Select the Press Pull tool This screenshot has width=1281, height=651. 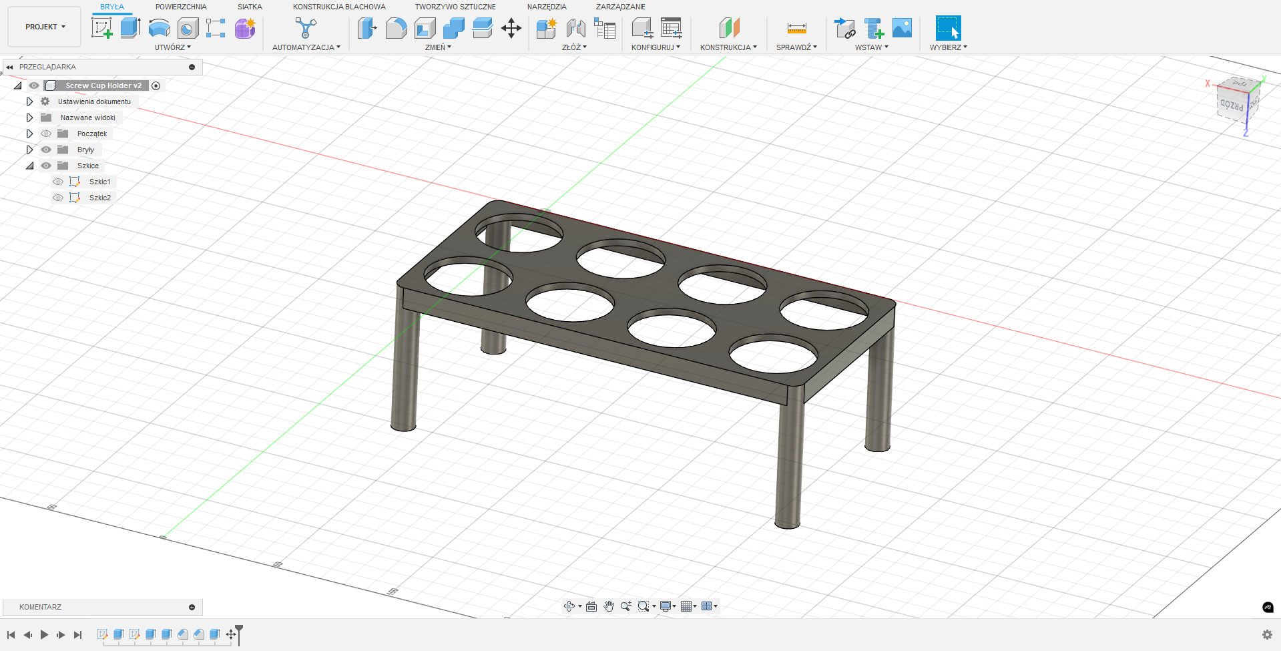click(x=367, y=28)
